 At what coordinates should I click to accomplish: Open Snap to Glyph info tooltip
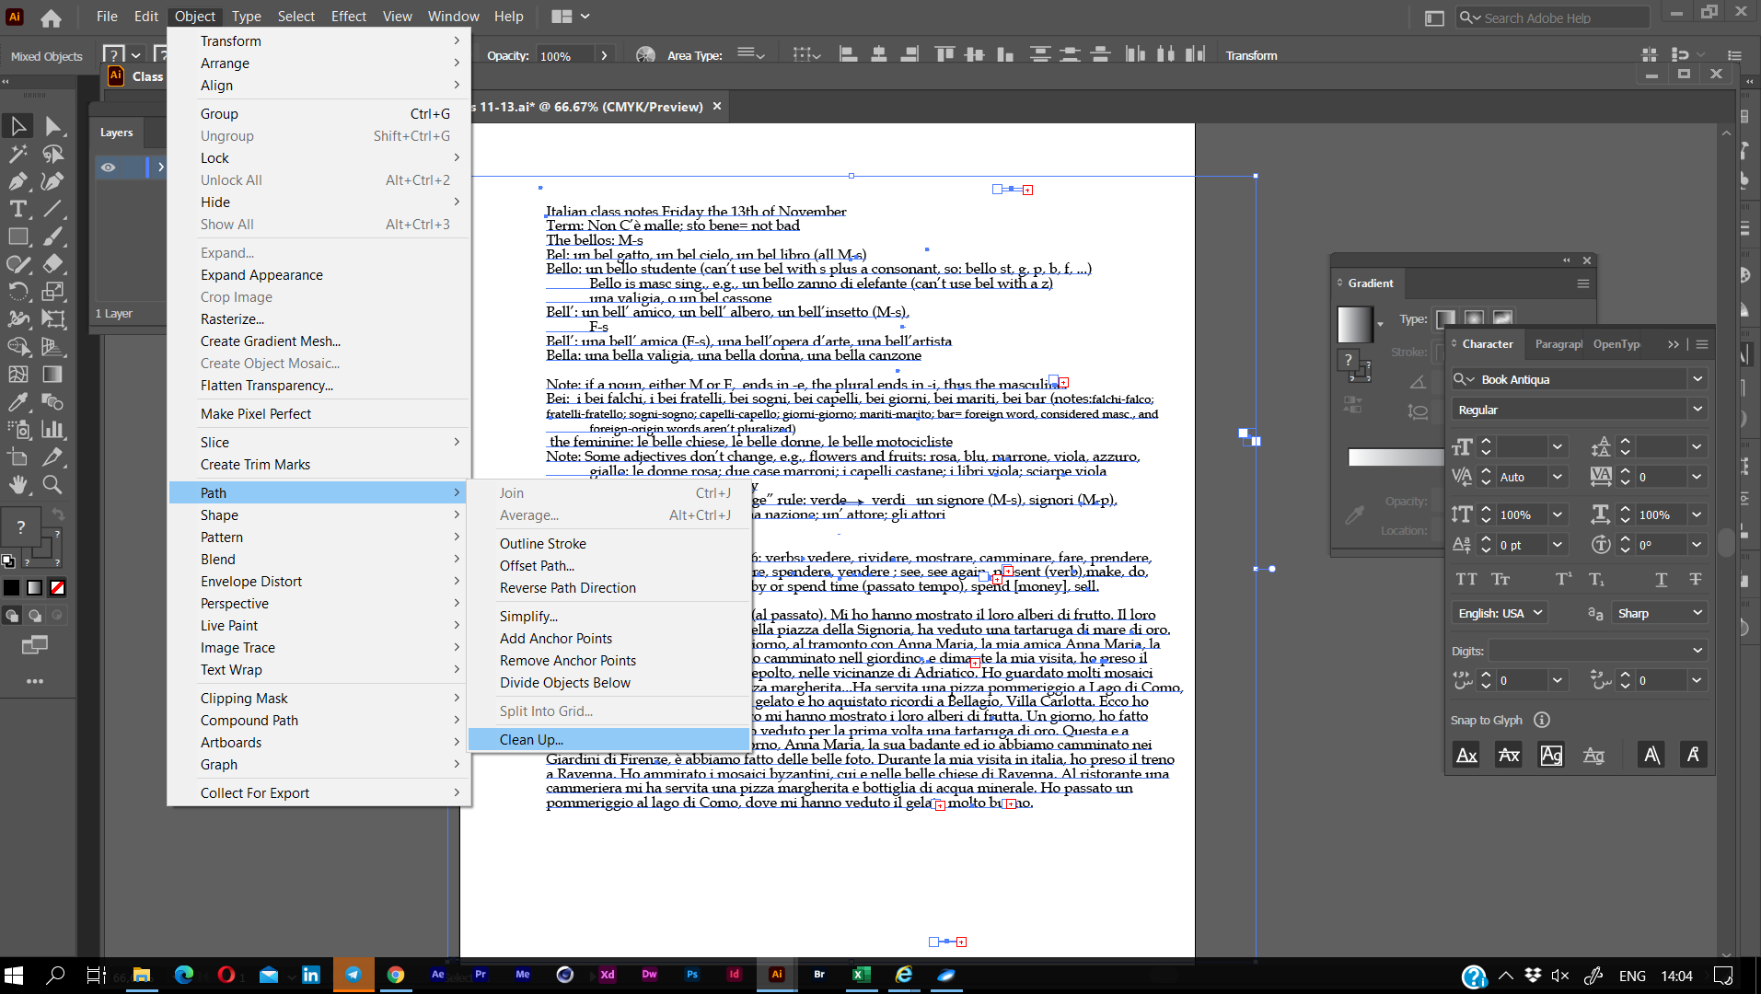pos(1543,720)
